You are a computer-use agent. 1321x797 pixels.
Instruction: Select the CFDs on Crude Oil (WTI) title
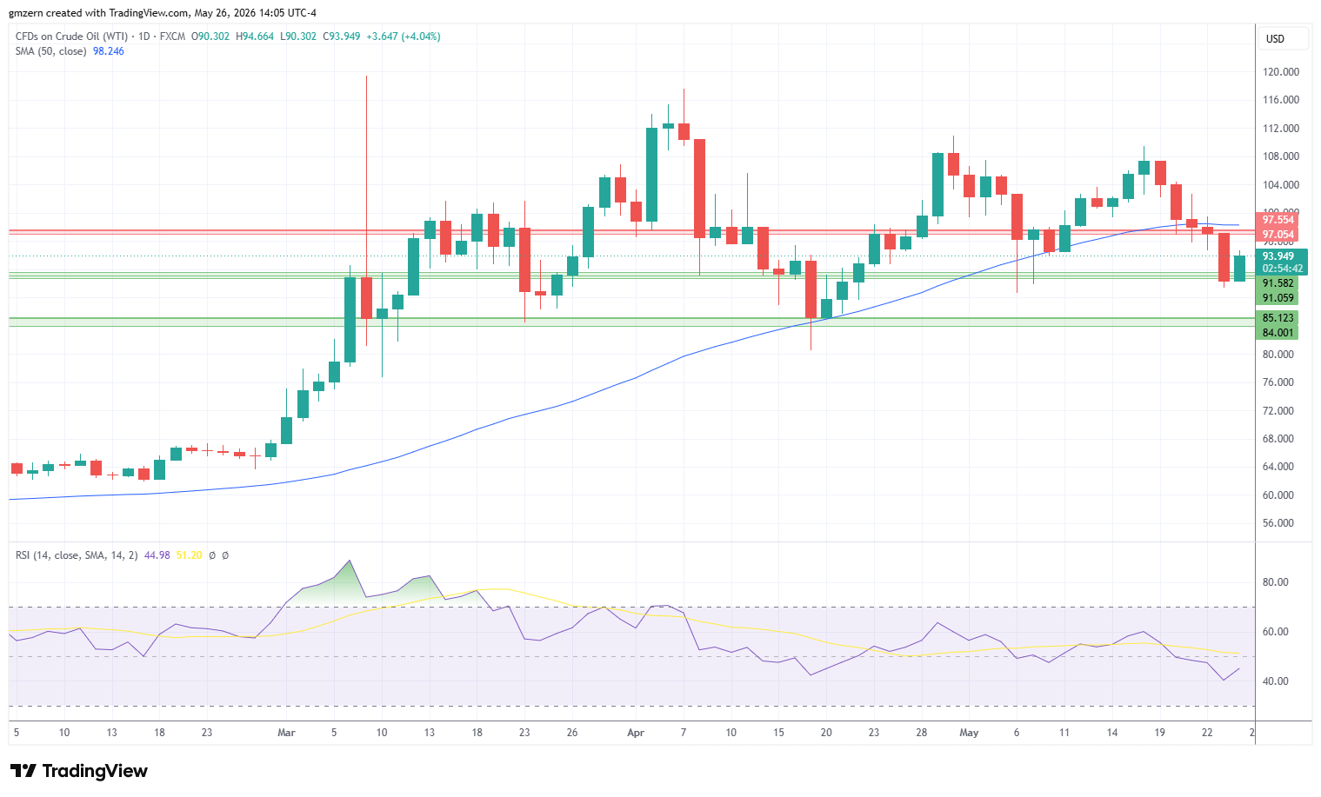(71, 37)
